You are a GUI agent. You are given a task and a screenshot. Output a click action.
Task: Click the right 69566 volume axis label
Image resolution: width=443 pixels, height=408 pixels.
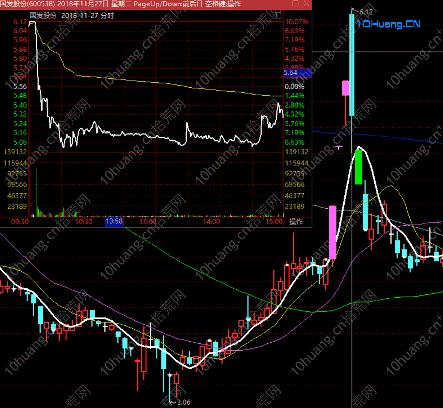tap(295, 185)
